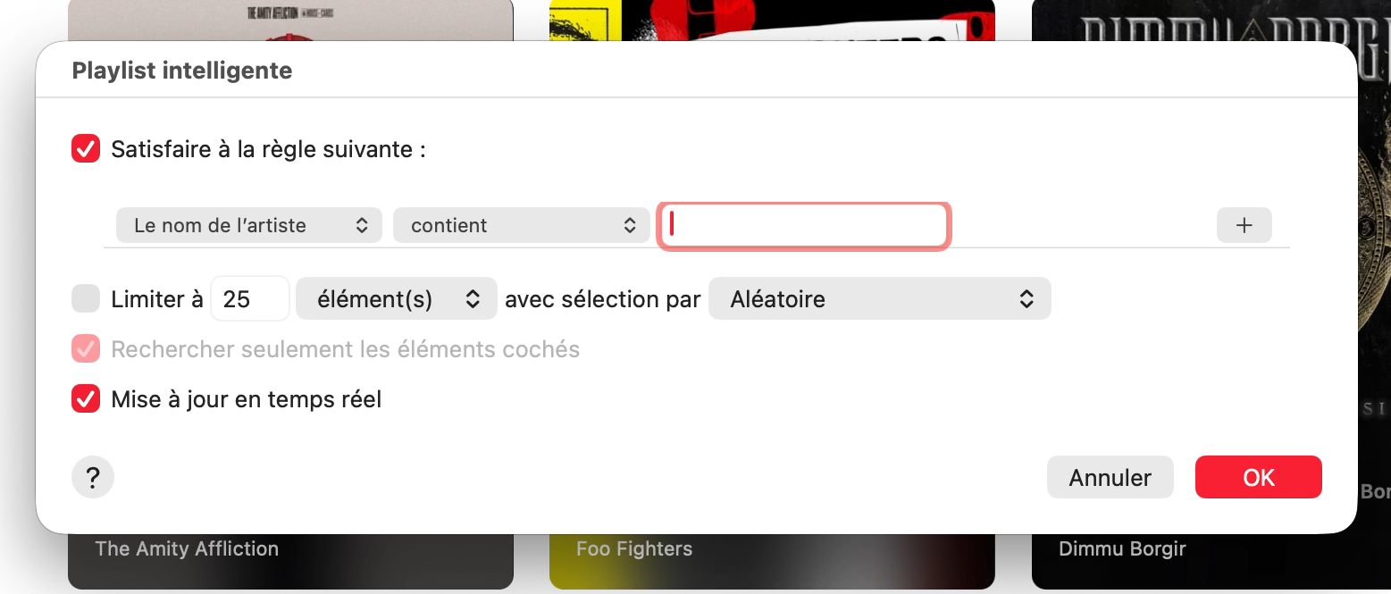
Task: Click the limit number field showing 25
Action: point(249,299)
